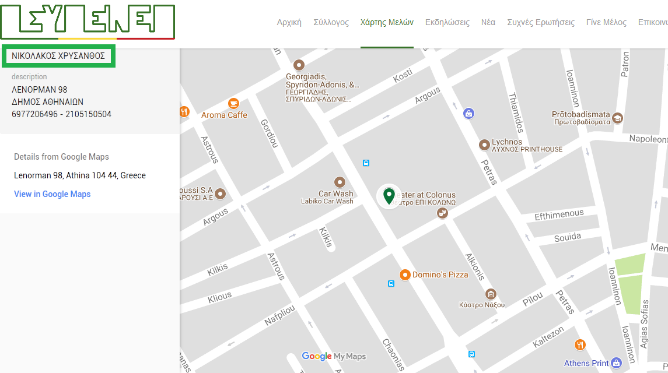
Task: Select the ΔΗΜΟΣ ΑΘΗΝΑΙΩΝ text
Action: pos(47,102)
